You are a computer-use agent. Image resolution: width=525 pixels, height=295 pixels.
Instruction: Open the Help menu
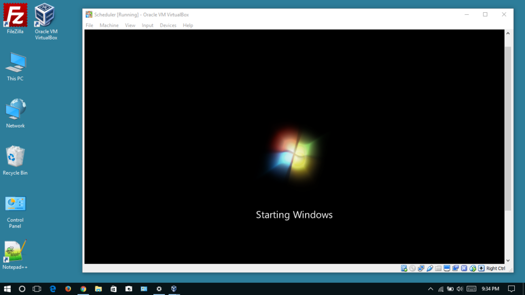(188, 26)
